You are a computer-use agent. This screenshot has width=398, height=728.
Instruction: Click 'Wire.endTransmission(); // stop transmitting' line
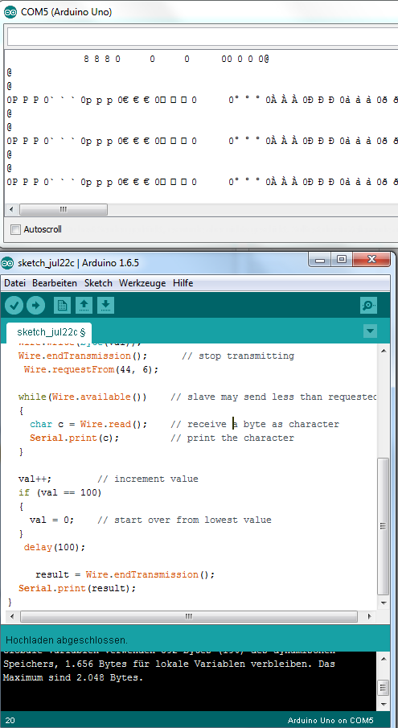point(156,356)
